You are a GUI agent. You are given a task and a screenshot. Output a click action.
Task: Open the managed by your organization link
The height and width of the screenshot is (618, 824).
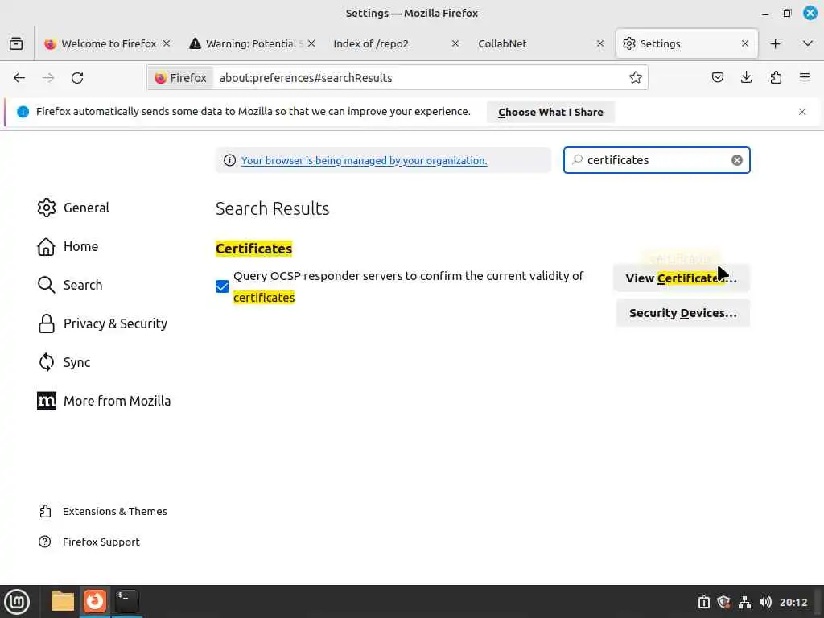coord(364,160)
